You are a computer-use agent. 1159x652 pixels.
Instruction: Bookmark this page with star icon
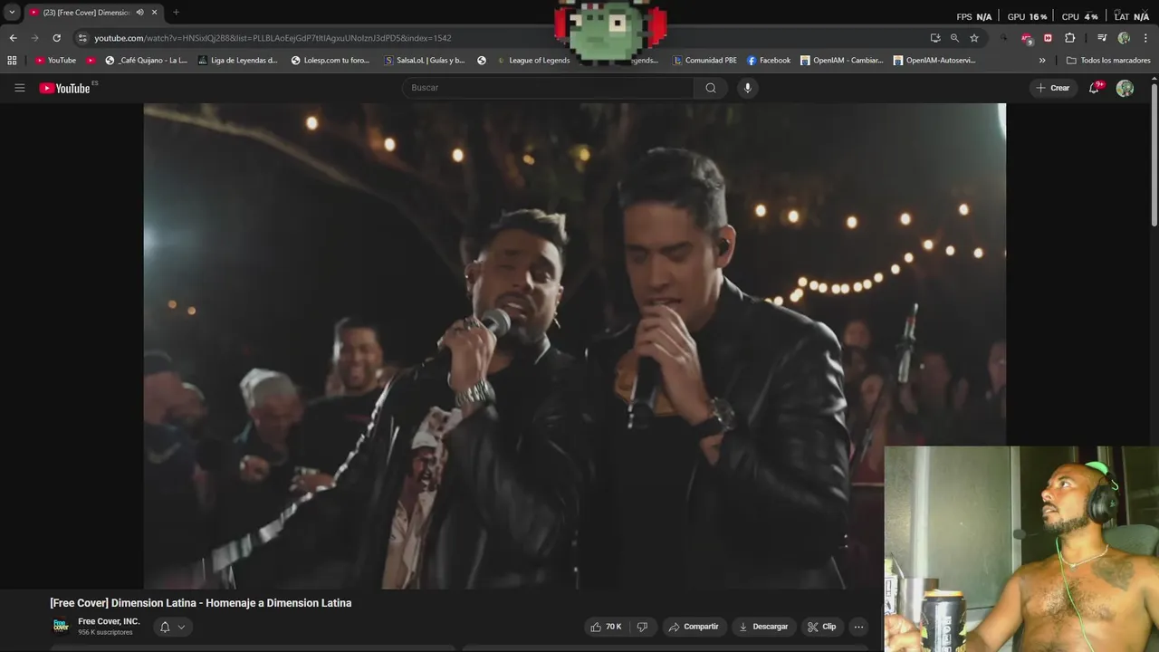974,38
